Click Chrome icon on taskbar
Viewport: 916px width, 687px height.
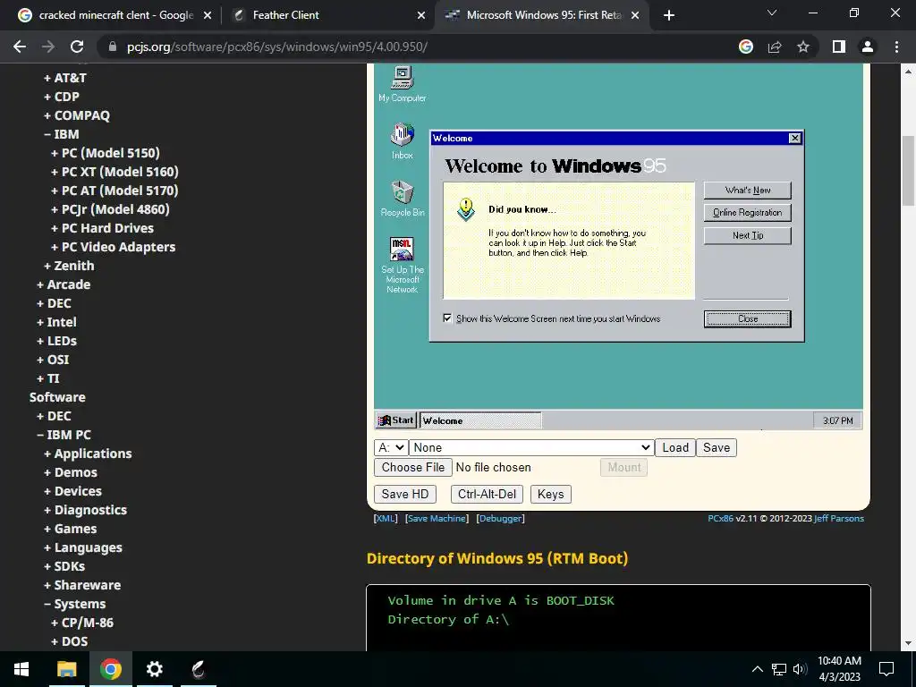coord(110,669)
